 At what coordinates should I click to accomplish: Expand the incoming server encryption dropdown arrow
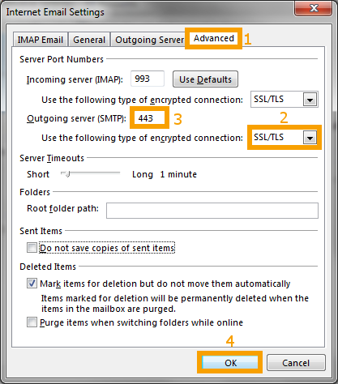click(310, 100)
